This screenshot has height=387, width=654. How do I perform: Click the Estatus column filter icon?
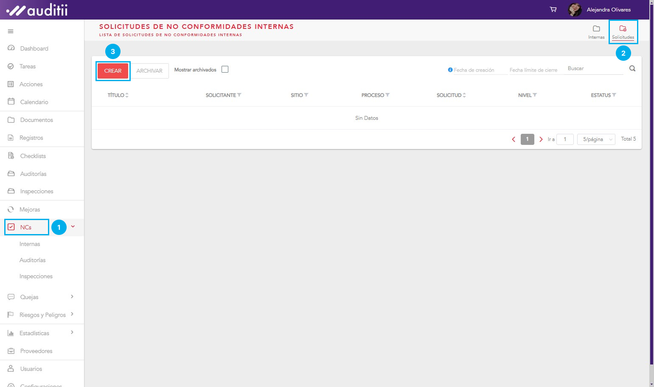point(614,95)
